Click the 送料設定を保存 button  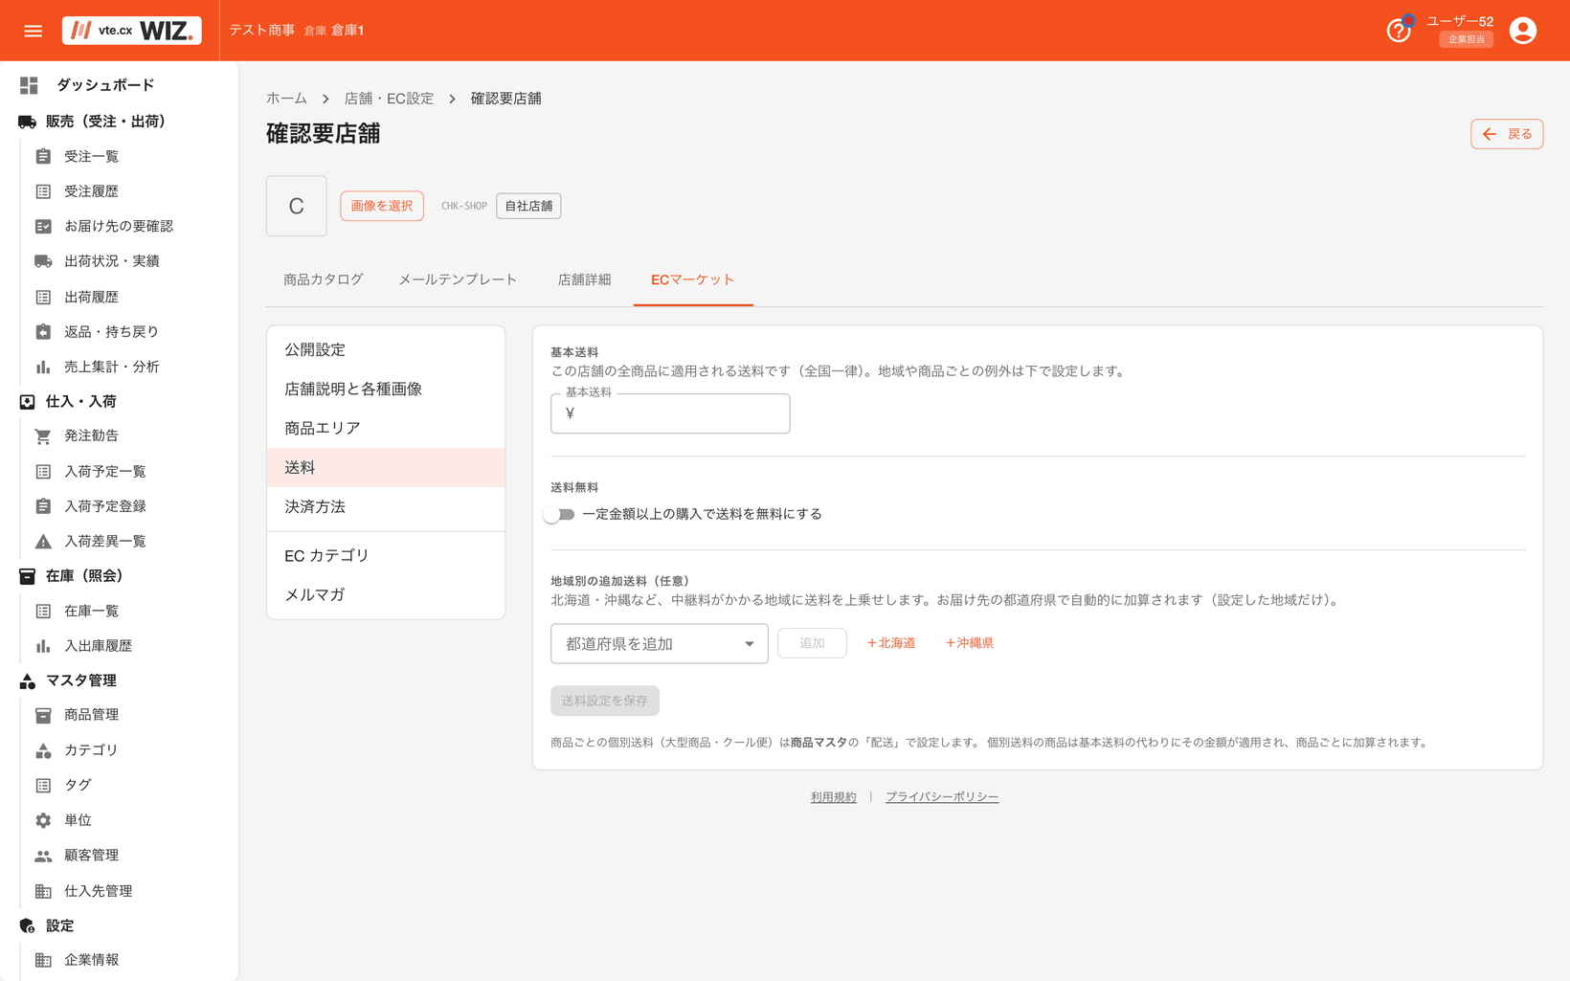pyautogui.click(x=605, y=701)
